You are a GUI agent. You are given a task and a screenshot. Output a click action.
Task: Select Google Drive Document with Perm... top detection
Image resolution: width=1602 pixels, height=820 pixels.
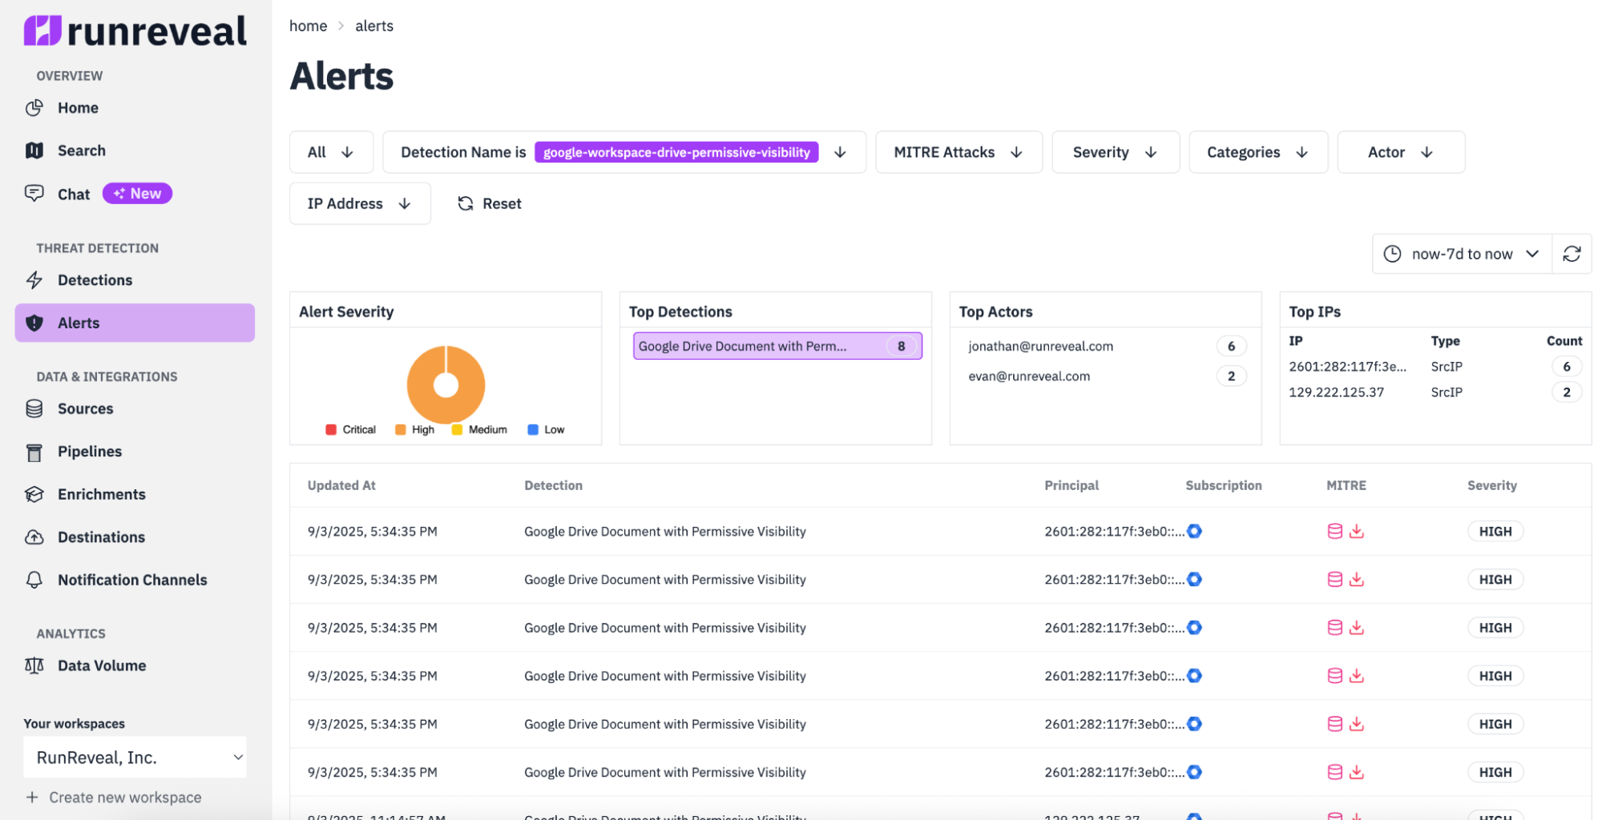click(x=777, y=346)
